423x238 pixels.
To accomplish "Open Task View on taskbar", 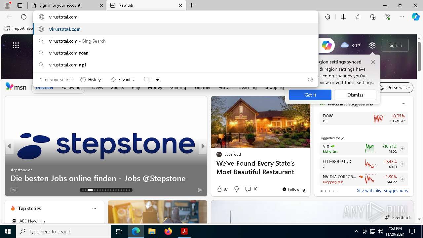I will click(x=119, y=231).
